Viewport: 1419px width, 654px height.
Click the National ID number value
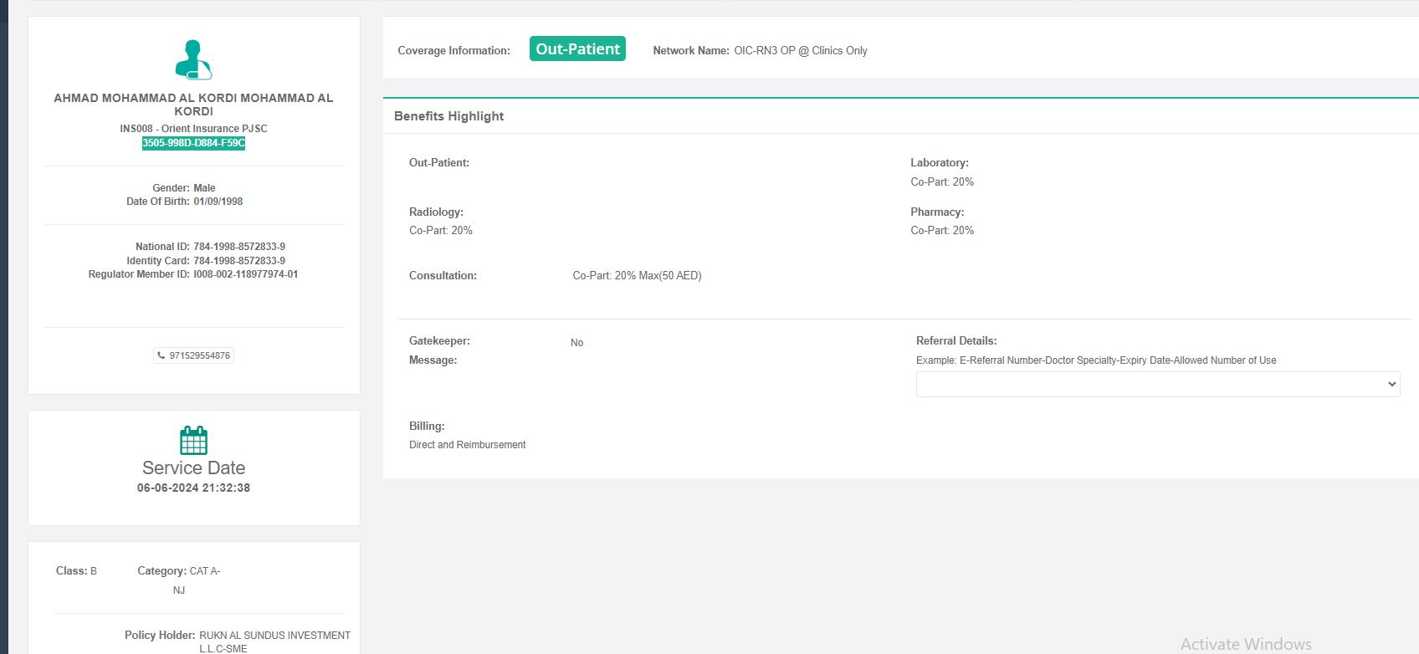coord(239,247)
